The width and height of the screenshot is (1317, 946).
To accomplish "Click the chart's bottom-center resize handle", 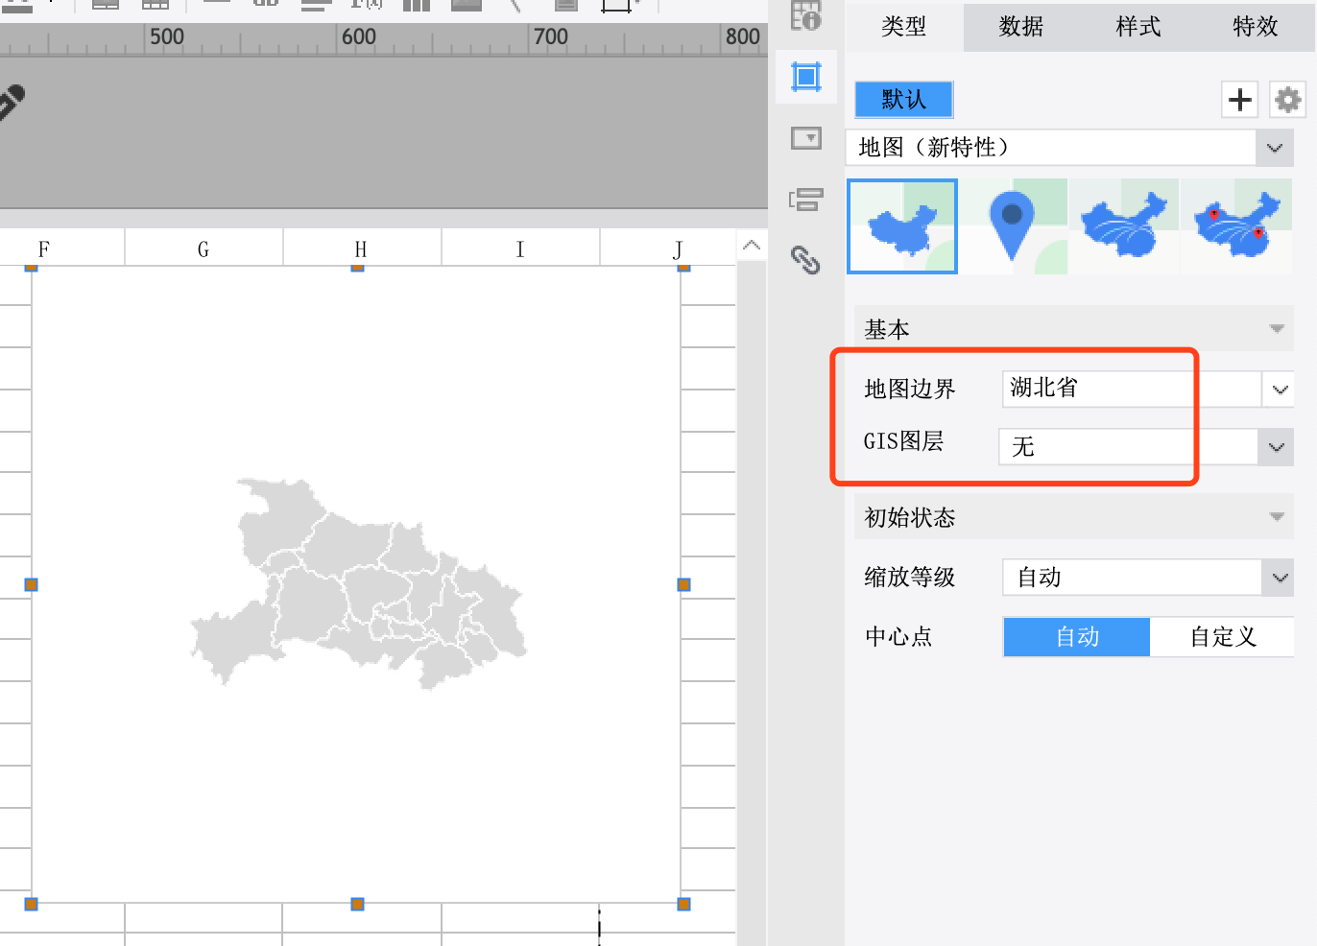I will pos(357,904).
